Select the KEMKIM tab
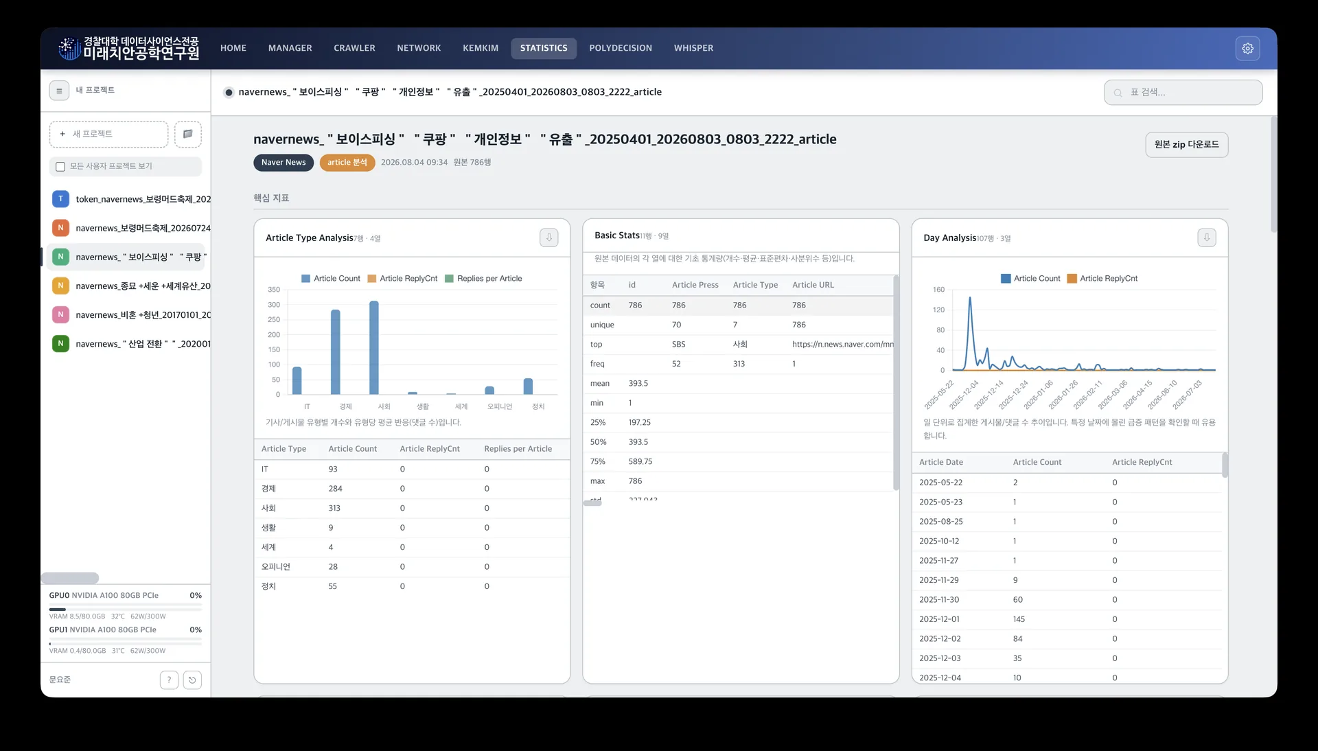 481,48
